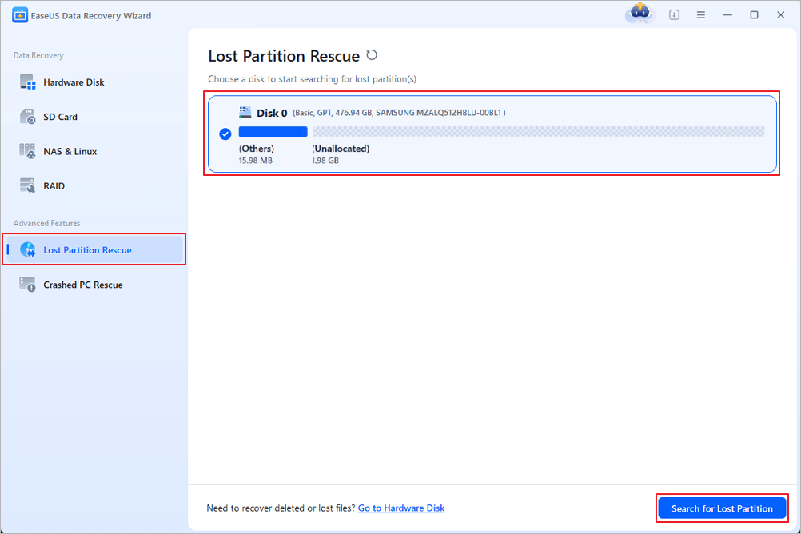Click the refresh icon beside Lost Partition Rescue
The image size is (801, 534).
tap(371, 55)
